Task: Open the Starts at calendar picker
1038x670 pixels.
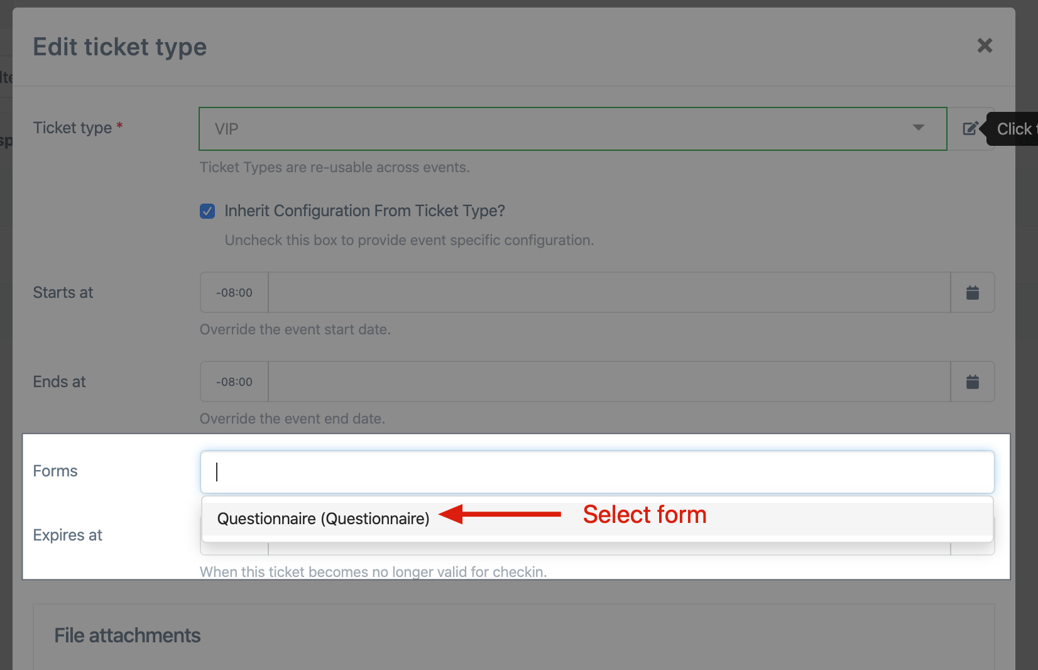Action: (973, 292)
